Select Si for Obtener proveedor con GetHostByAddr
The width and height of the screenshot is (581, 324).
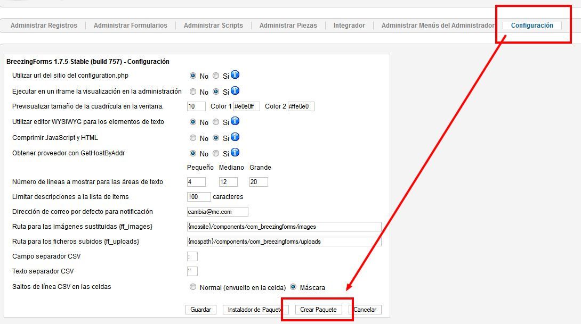(216, 153)
